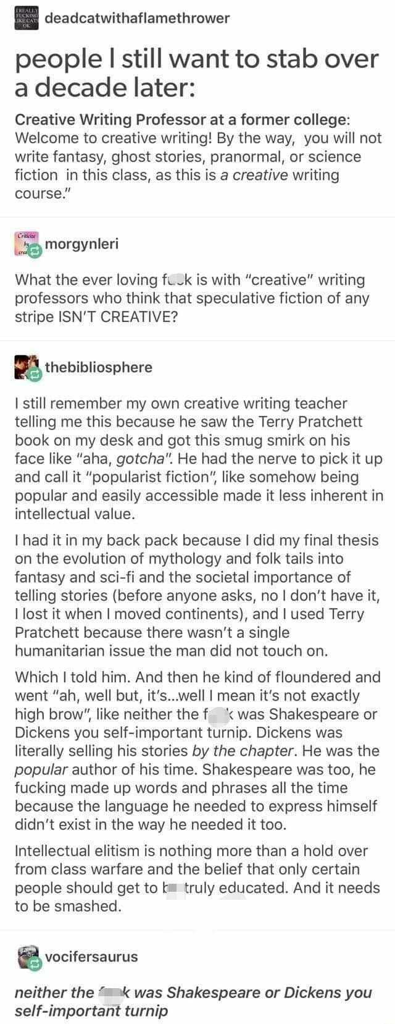Click the 'Intellectual elitism' paragraph
395x1024 pixels.
click(197, 878)
